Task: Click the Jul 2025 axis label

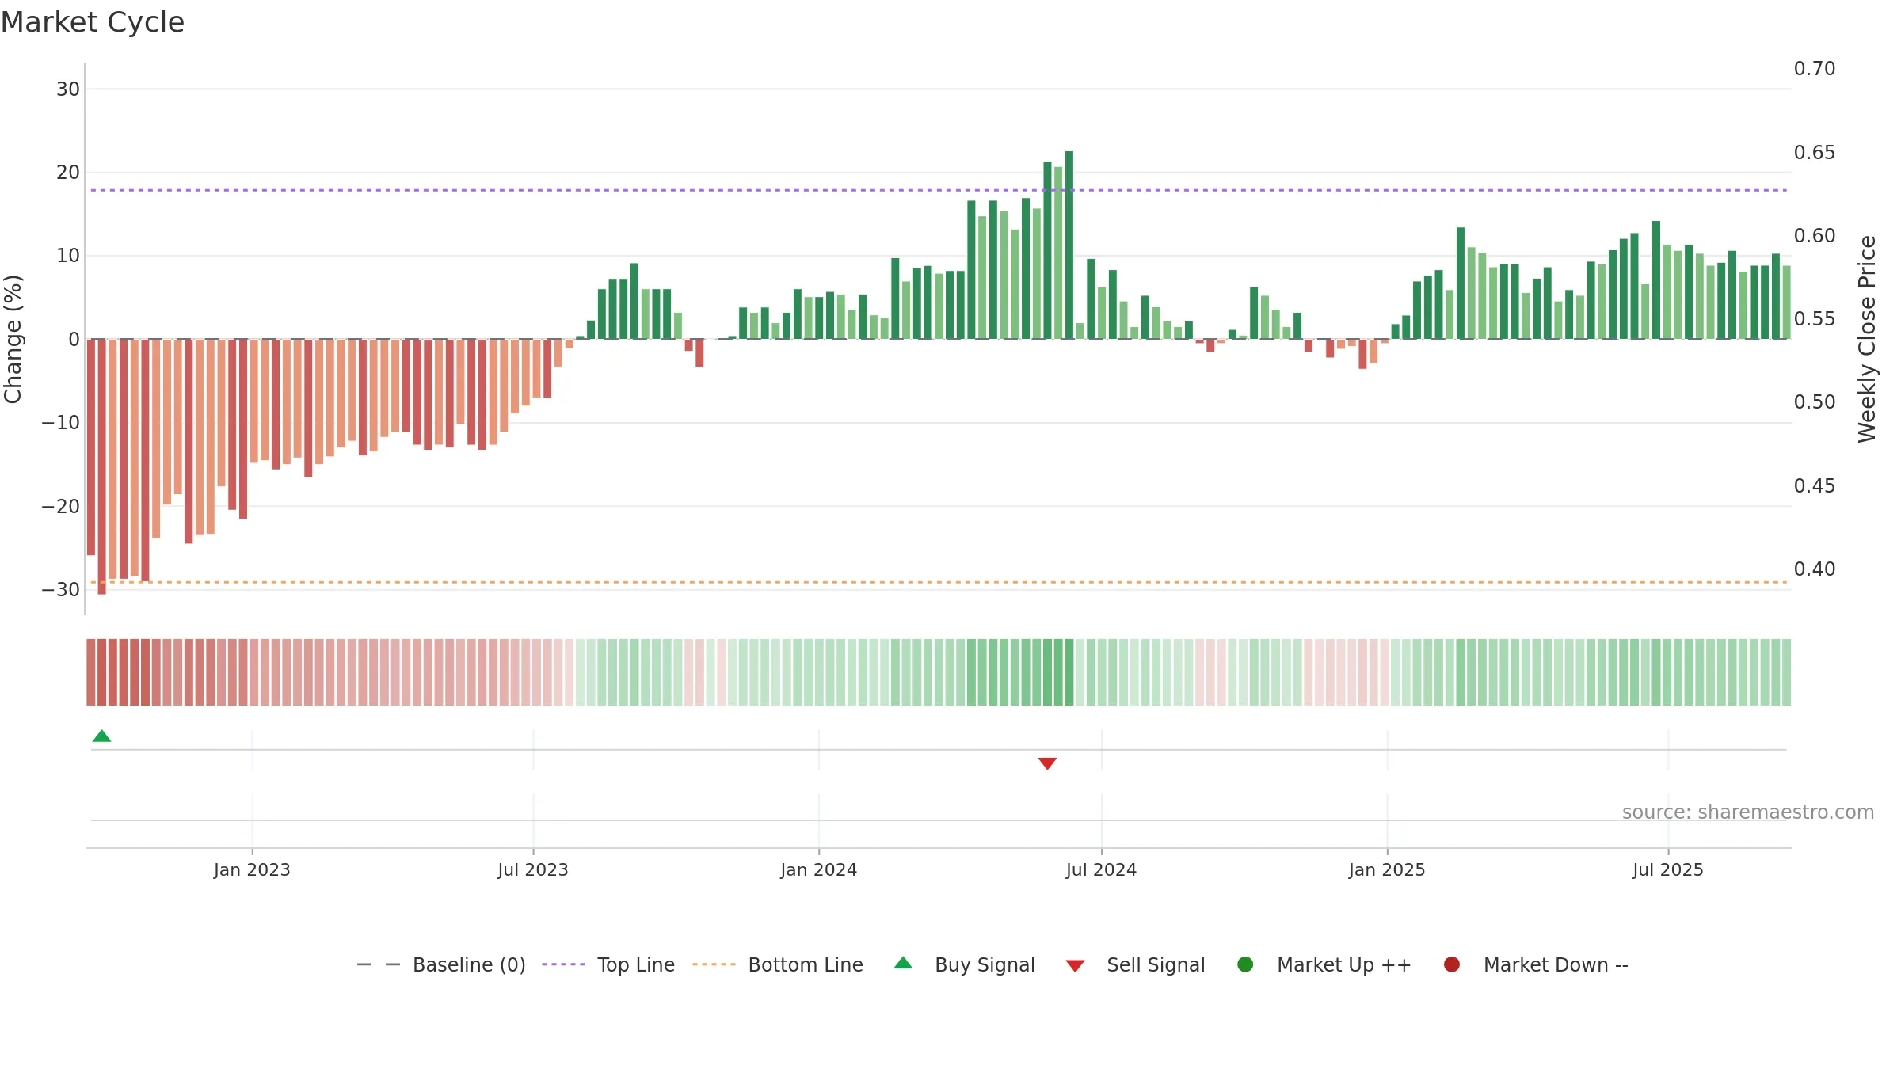Action: (x=1668, y=869)
